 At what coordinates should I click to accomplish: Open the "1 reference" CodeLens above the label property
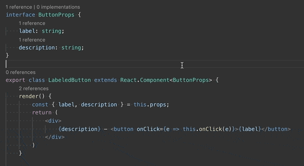tap(32, 23)
